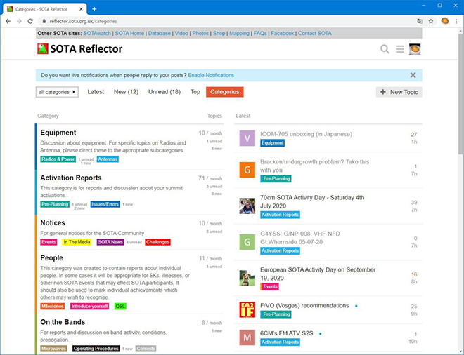This screenshot has width=464, height=355.
Task: Click the SOTA Reflector logo icon
Action: [43, 48]
